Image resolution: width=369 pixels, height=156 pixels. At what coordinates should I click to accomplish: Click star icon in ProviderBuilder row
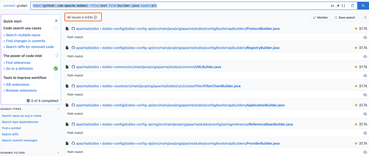coord(356,143)
